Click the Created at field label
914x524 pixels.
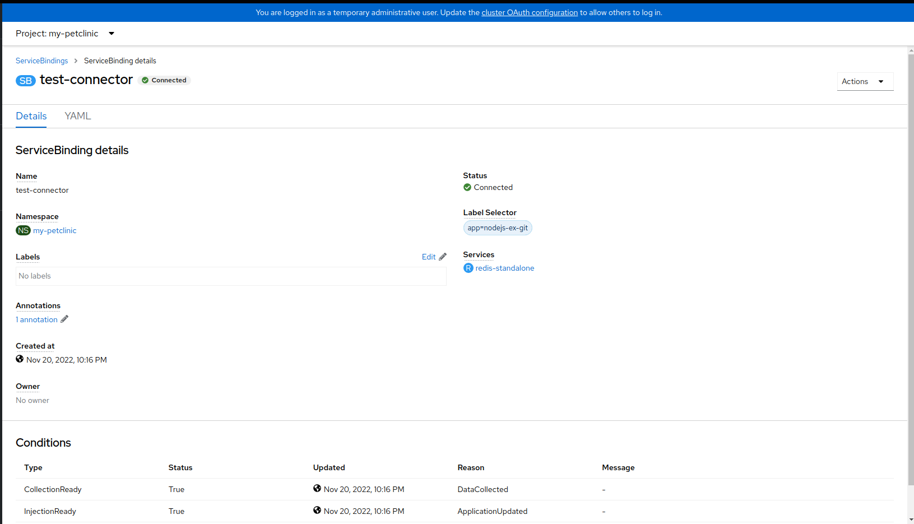35,346
